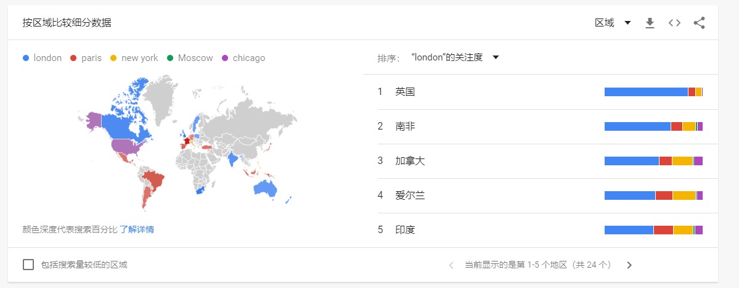Click the download CSV icon
Screen dimensions: 739x288
650,23
